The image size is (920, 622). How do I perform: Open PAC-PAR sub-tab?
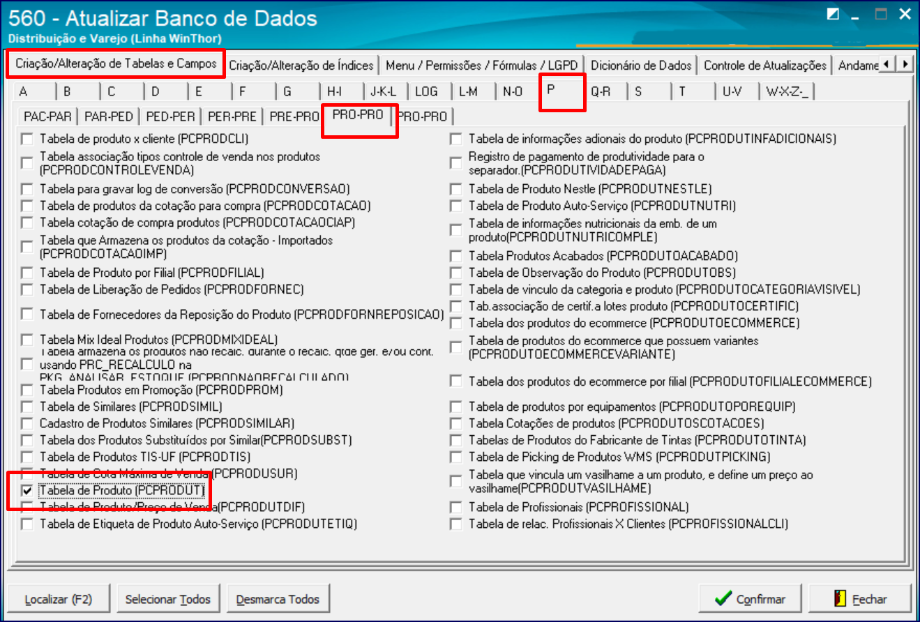(47, 116)
